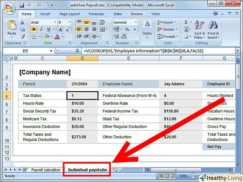This screenshot has height=182, width=243.
Task: Activate the Format Painter brush
Action: tap(22, 37)
